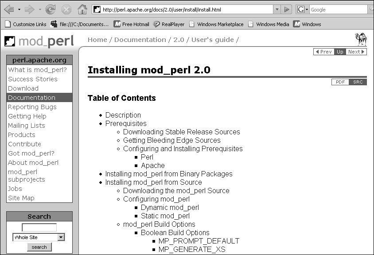Open the PDF version
This screenshot has width=374, height=255.
[x=340, y=82]
